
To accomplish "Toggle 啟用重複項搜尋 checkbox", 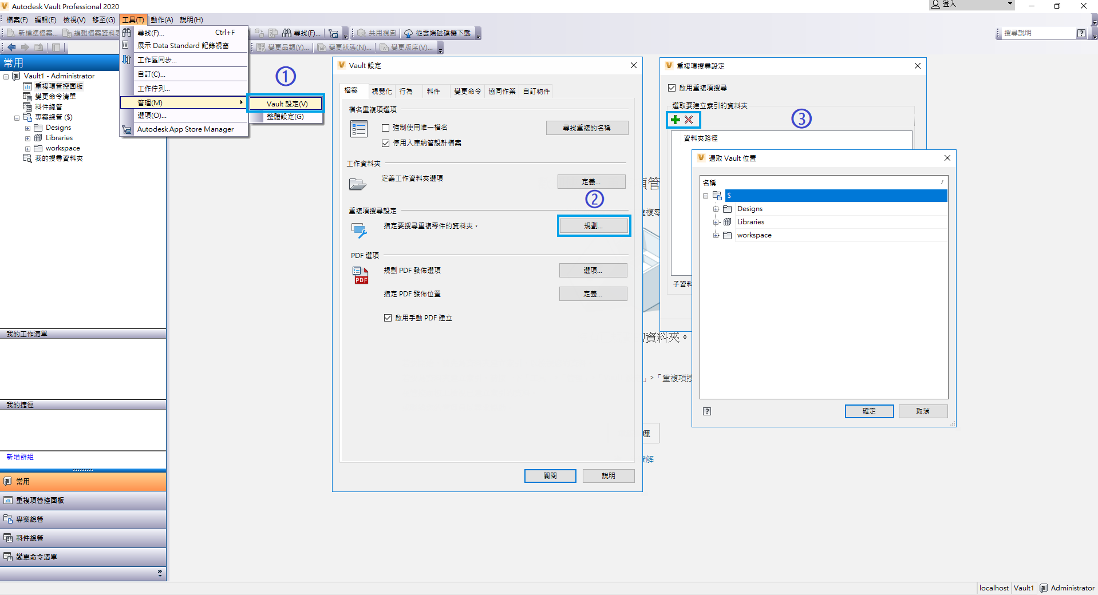I will click(x=672, y=88).
